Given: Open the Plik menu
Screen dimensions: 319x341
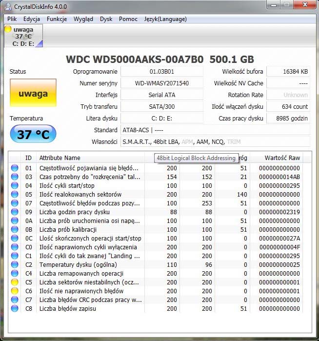Looking at the screenshot, I should click(x=12, y=19).
